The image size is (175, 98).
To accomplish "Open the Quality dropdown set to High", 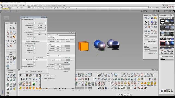I will click(x=40, y=30).
